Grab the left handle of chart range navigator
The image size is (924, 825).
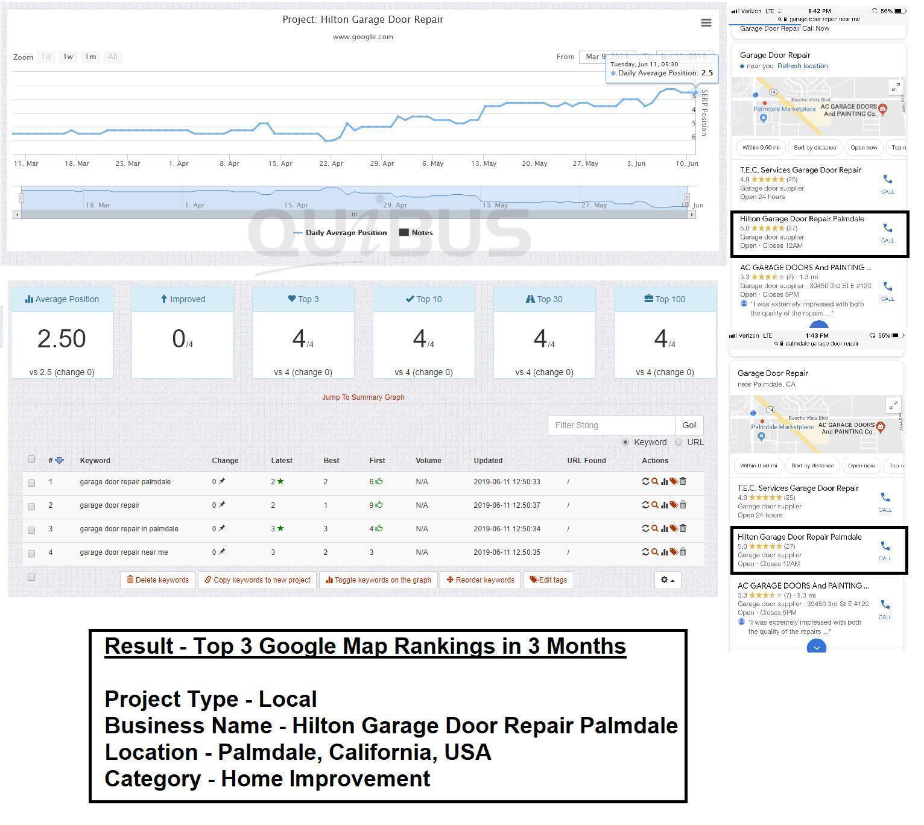(x=21, y=198)
